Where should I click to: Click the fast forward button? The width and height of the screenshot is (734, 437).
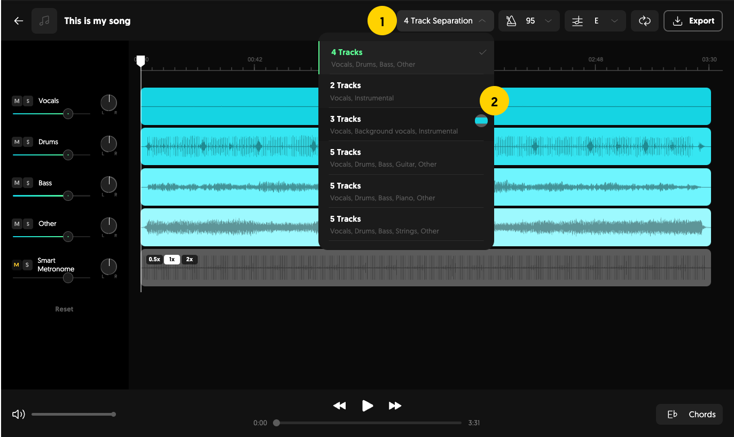[395, 406]
